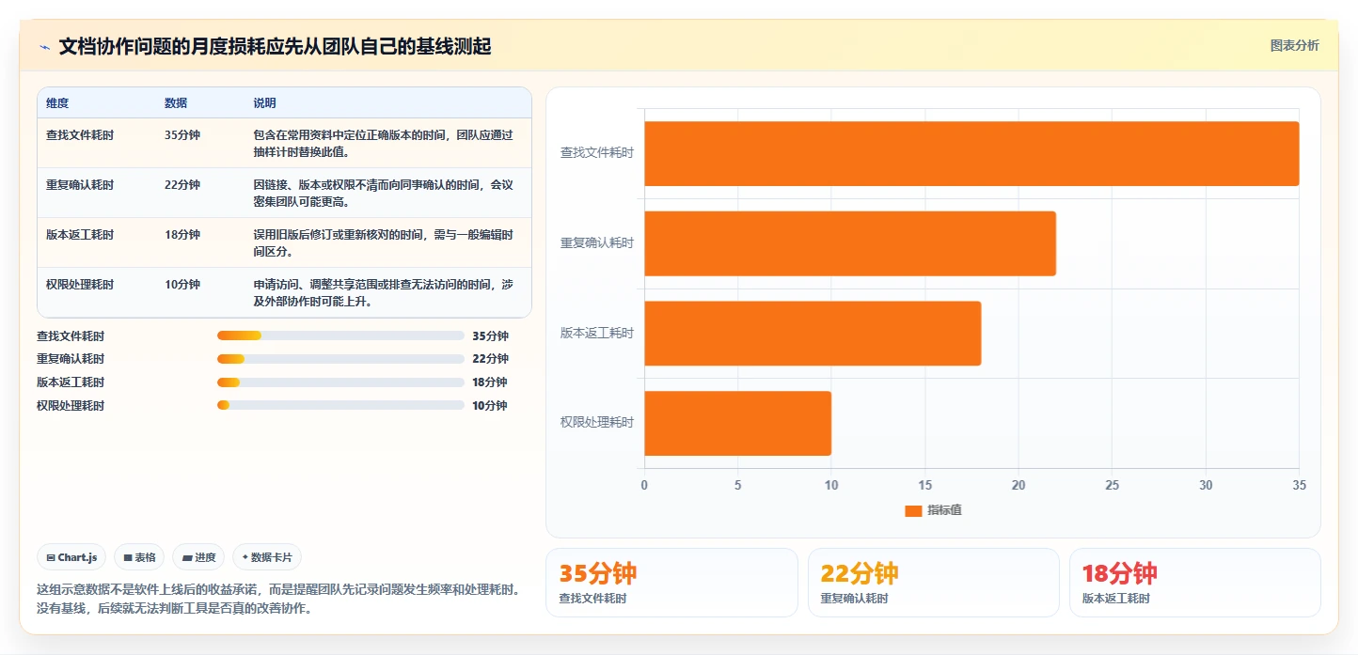Click the 重复确认耗时 bar in the chart
Image resolution: width=1358 pixels, height=655 pixels.
[x=850, y=243]
